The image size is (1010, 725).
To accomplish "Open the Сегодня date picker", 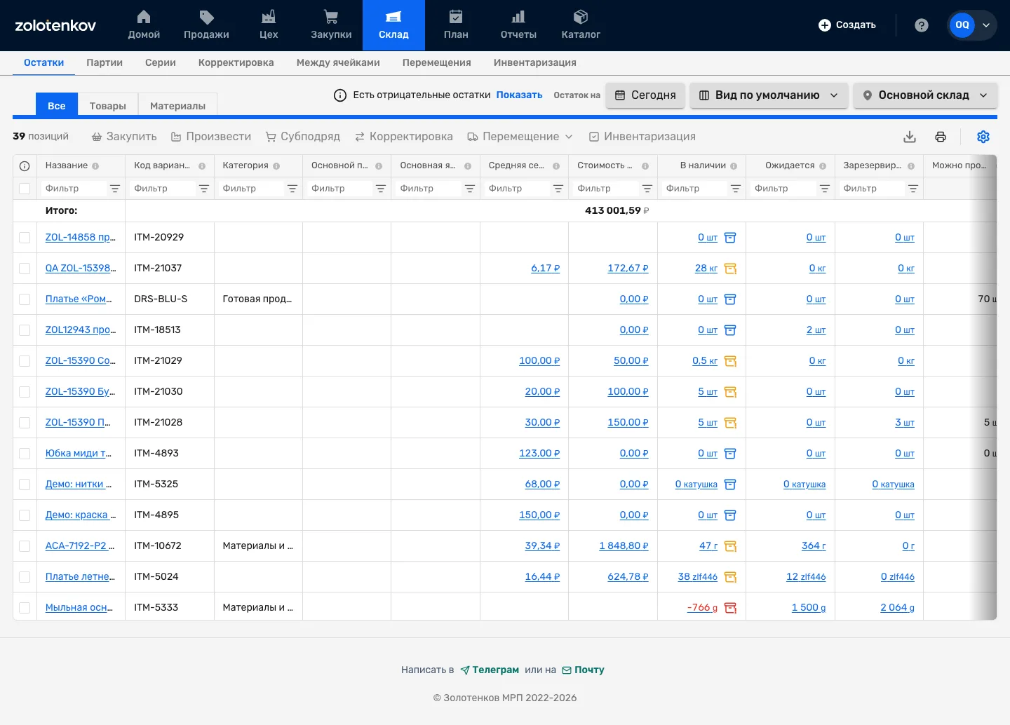I will point(645,95).
